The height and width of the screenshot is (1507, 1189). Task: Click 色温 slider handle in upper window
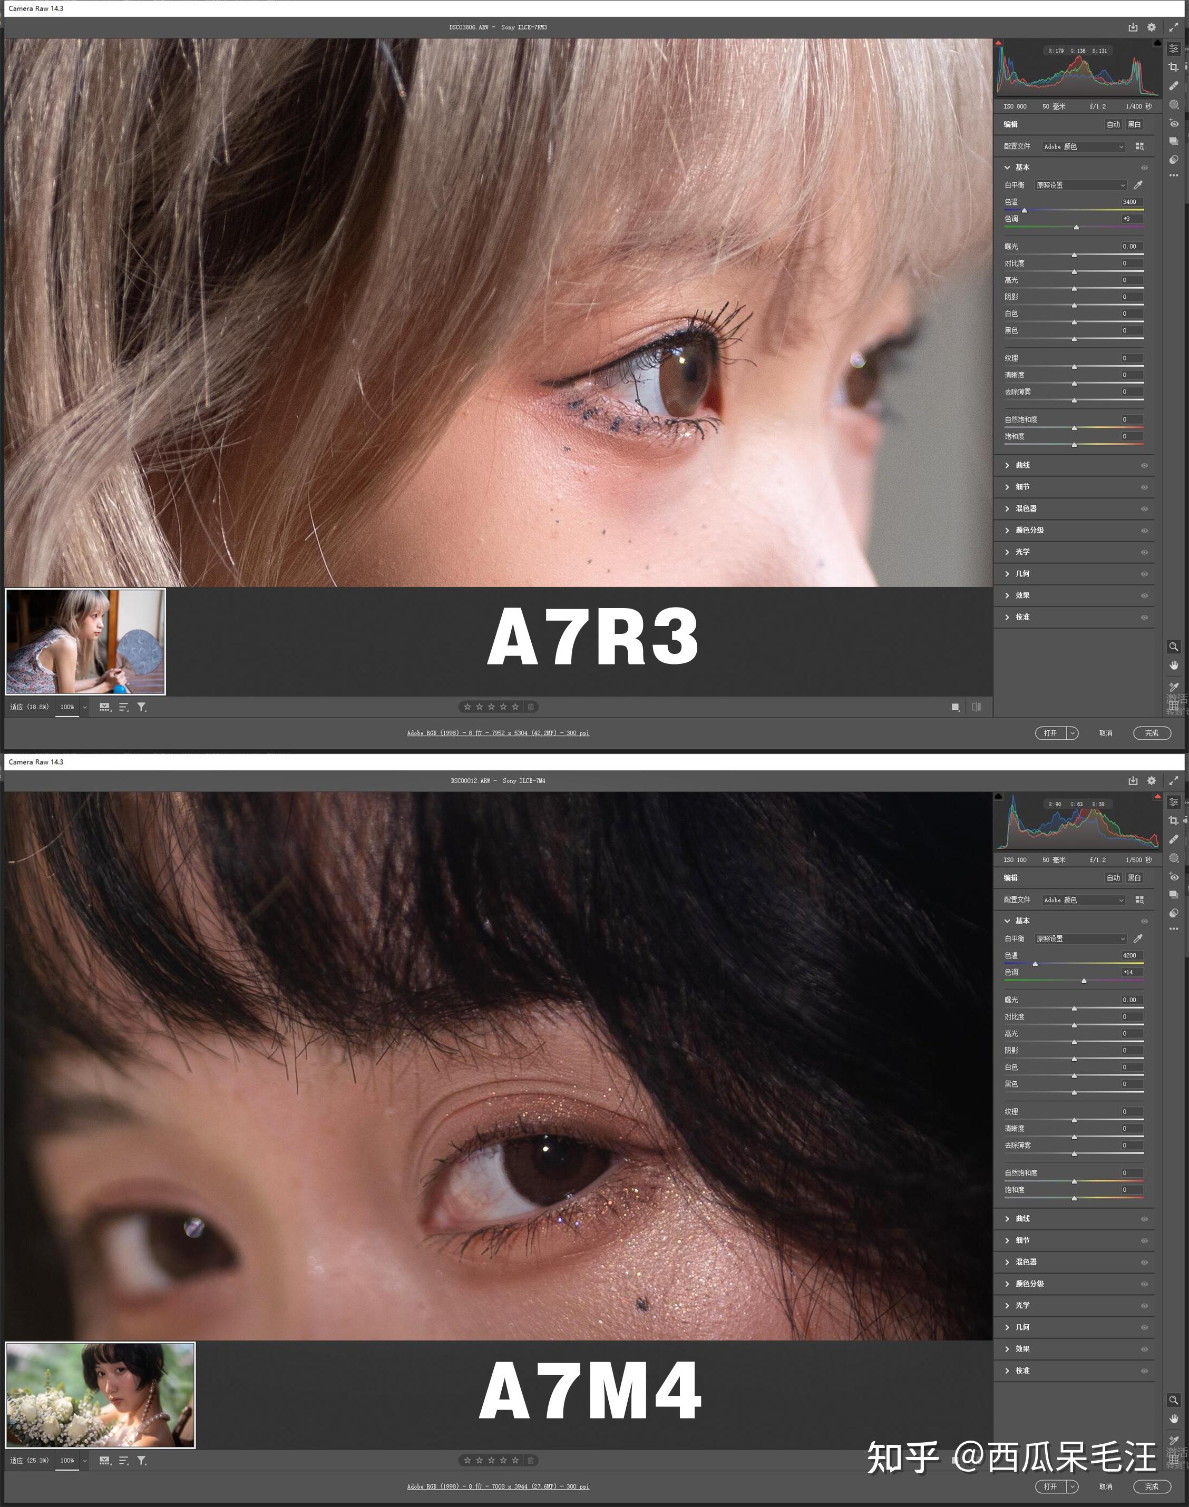coord(1024,210)
